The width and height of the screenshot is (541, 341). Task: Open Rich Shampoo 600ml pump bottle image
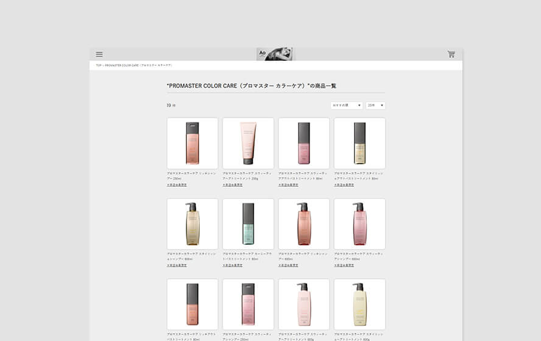click(x=304, y=223)
